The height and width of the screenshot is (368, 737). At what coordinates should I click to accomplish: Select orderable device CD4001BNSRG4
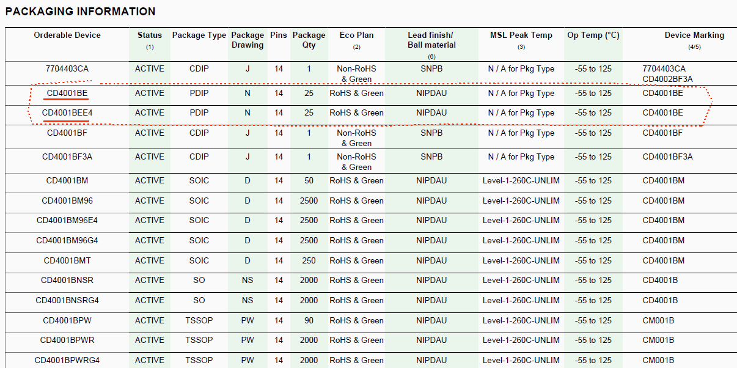tap(67, 301)
